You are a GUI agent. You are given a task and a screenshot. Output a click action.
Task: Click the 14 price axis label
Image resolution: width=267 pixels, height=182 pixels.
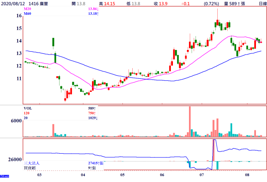[x=19, y=41]
